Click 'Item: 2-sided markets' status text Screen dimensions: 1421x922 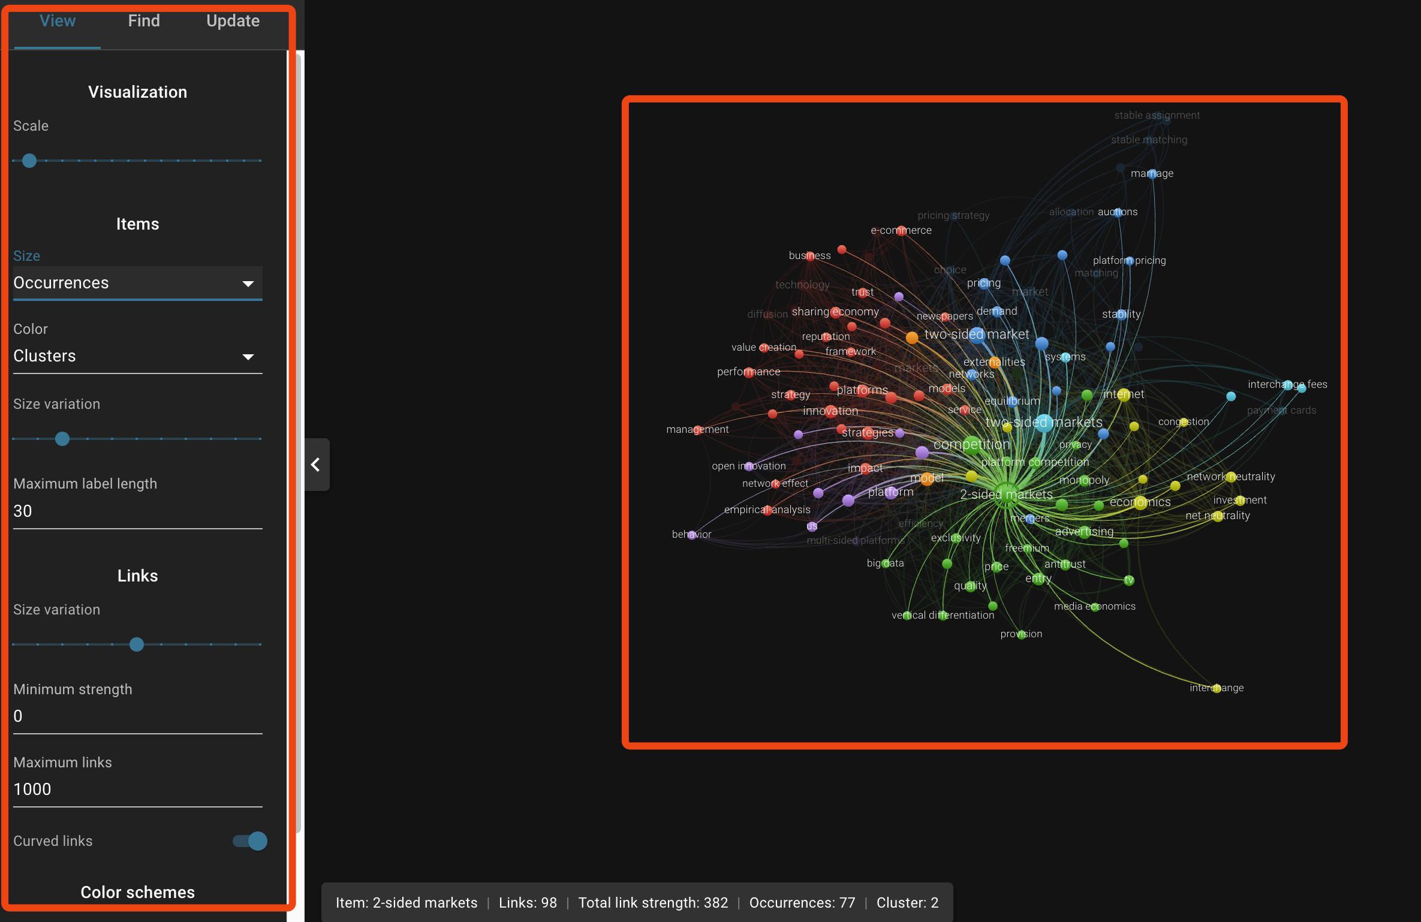coord(407,903)
